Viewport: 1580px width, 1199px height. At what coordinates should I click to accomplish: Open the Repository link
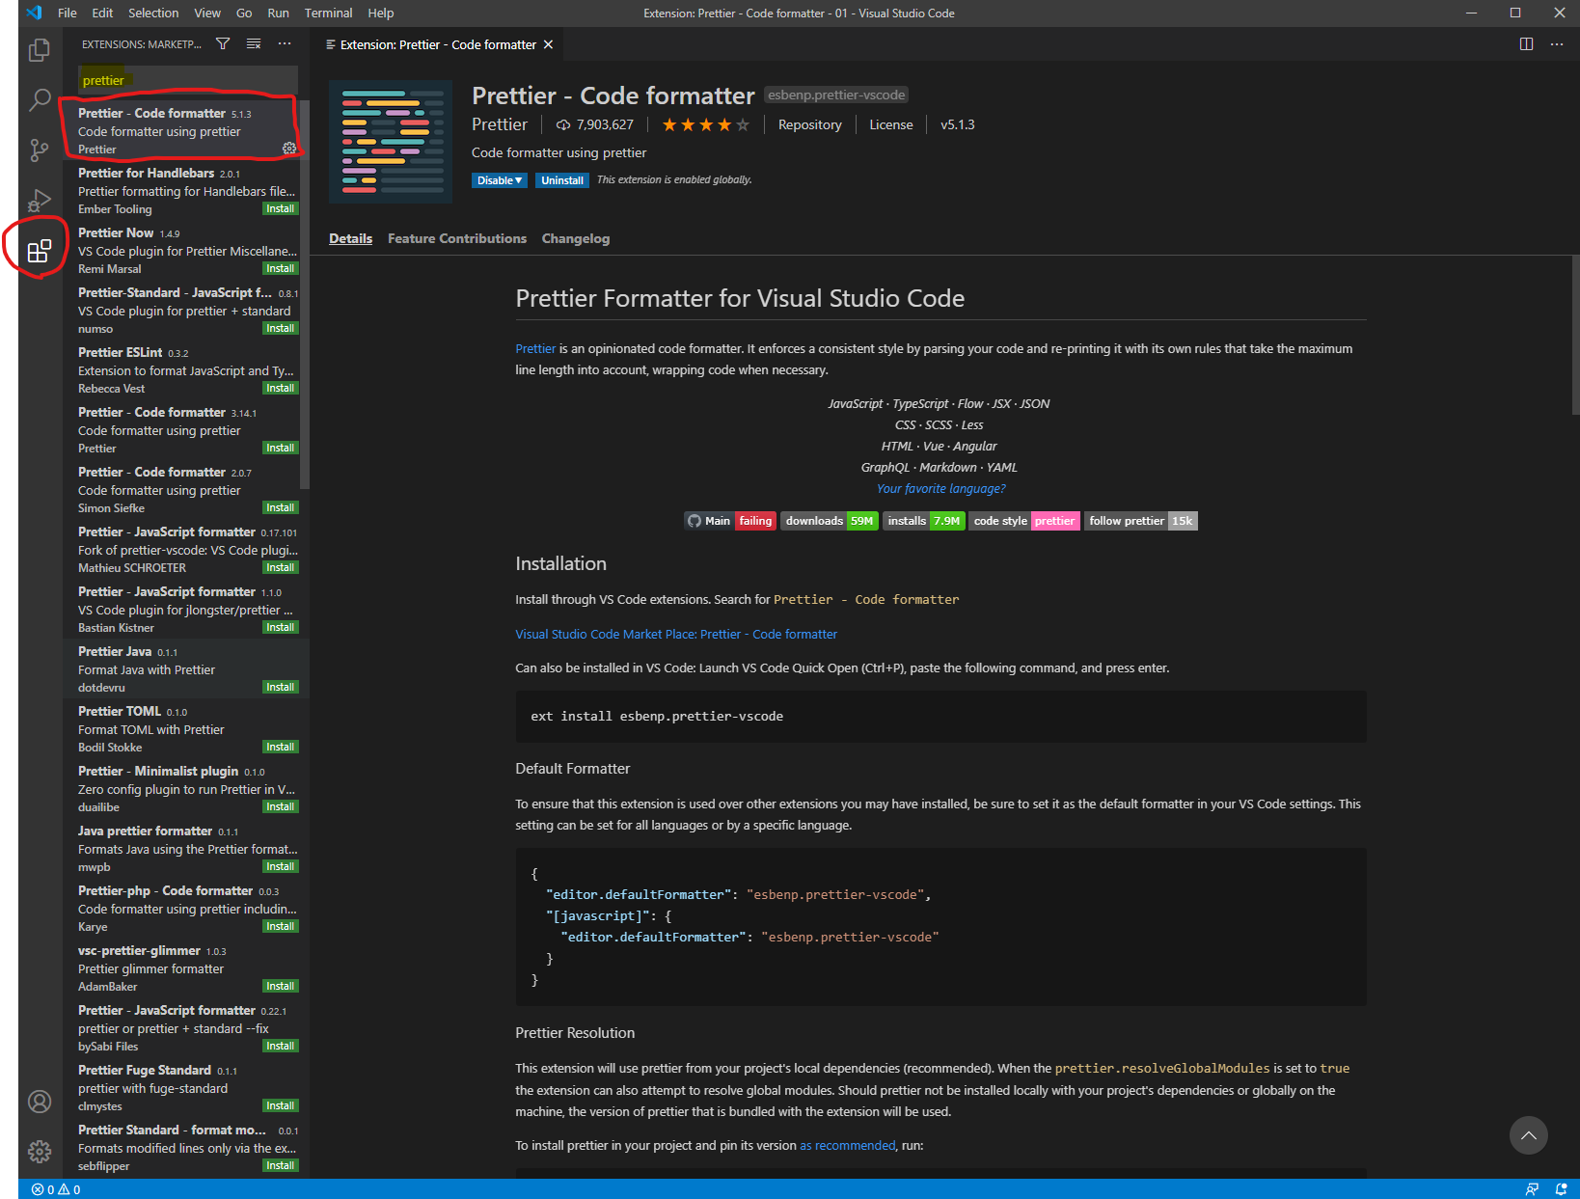(810, 125)
